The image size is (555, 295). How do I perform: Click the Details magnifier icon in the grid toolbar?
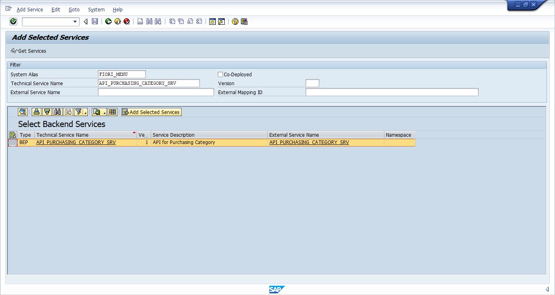pyautogui.click(x=23, y=112)
